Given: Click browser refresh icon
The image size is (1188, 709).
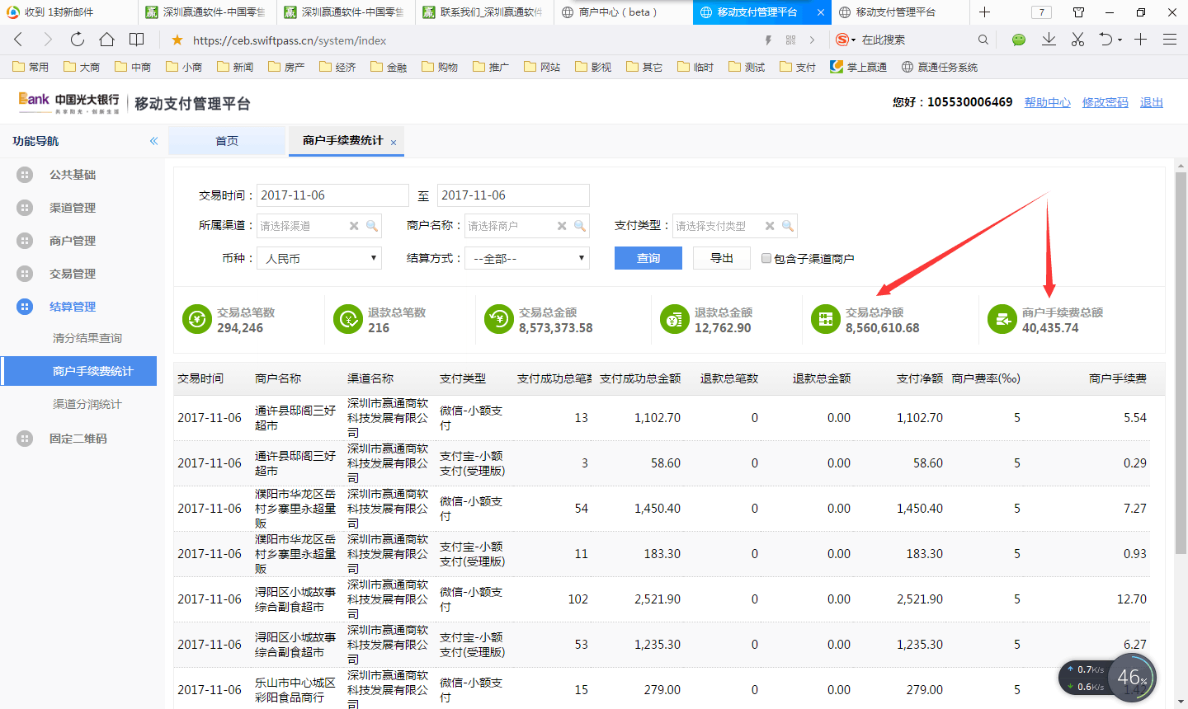Looking at the screenshot, I should 77,40.
